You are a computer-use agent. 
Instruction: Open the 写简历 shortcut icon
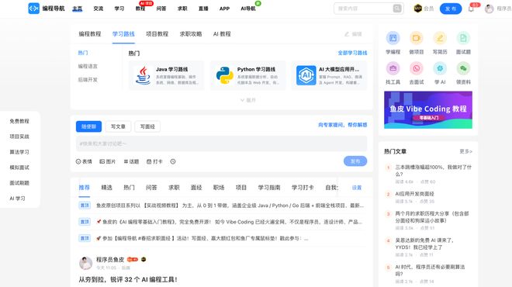(440, 38)
